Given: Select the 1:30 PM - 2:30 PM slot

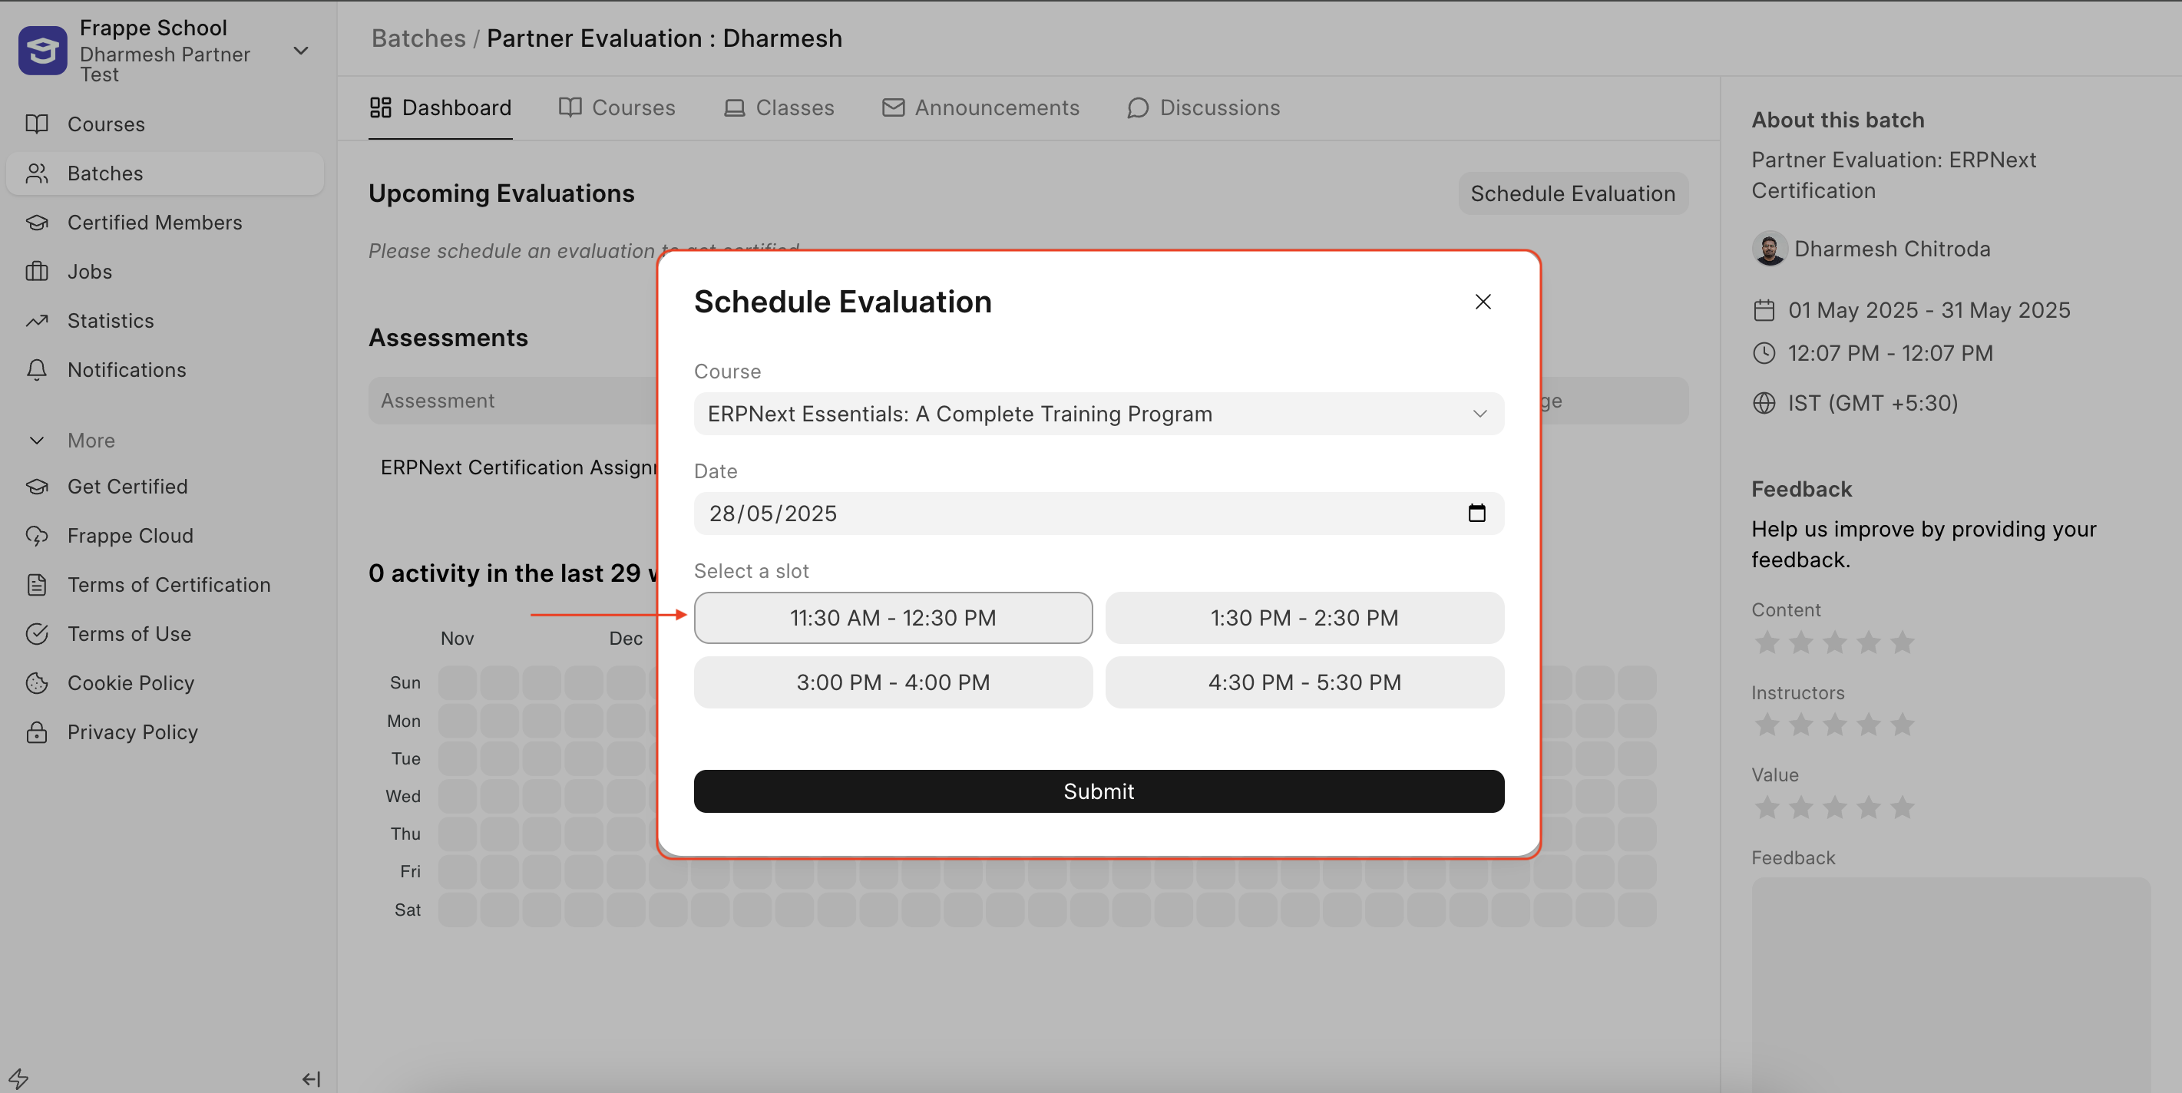Looking at the screenshot, I should [1304, 618].
